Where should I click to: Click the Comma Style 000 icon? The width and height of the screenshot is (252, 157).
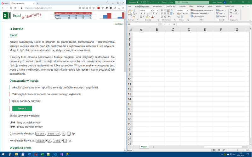[x=187, y=14]
